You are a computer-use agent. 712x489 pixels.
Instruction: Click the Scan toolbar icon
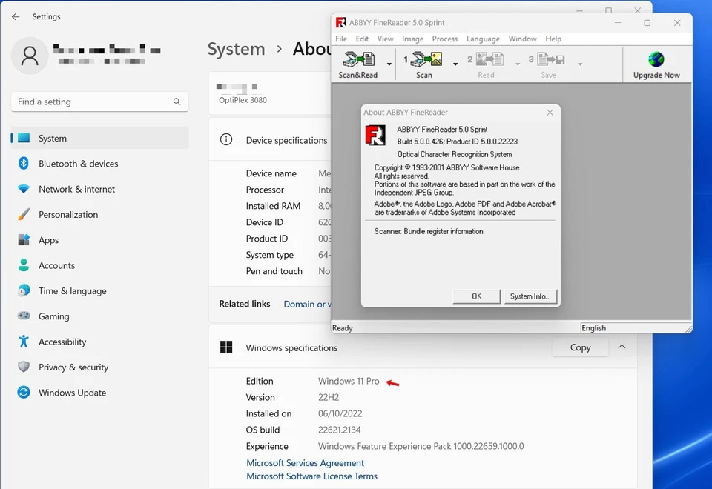(x=426, y=59)
